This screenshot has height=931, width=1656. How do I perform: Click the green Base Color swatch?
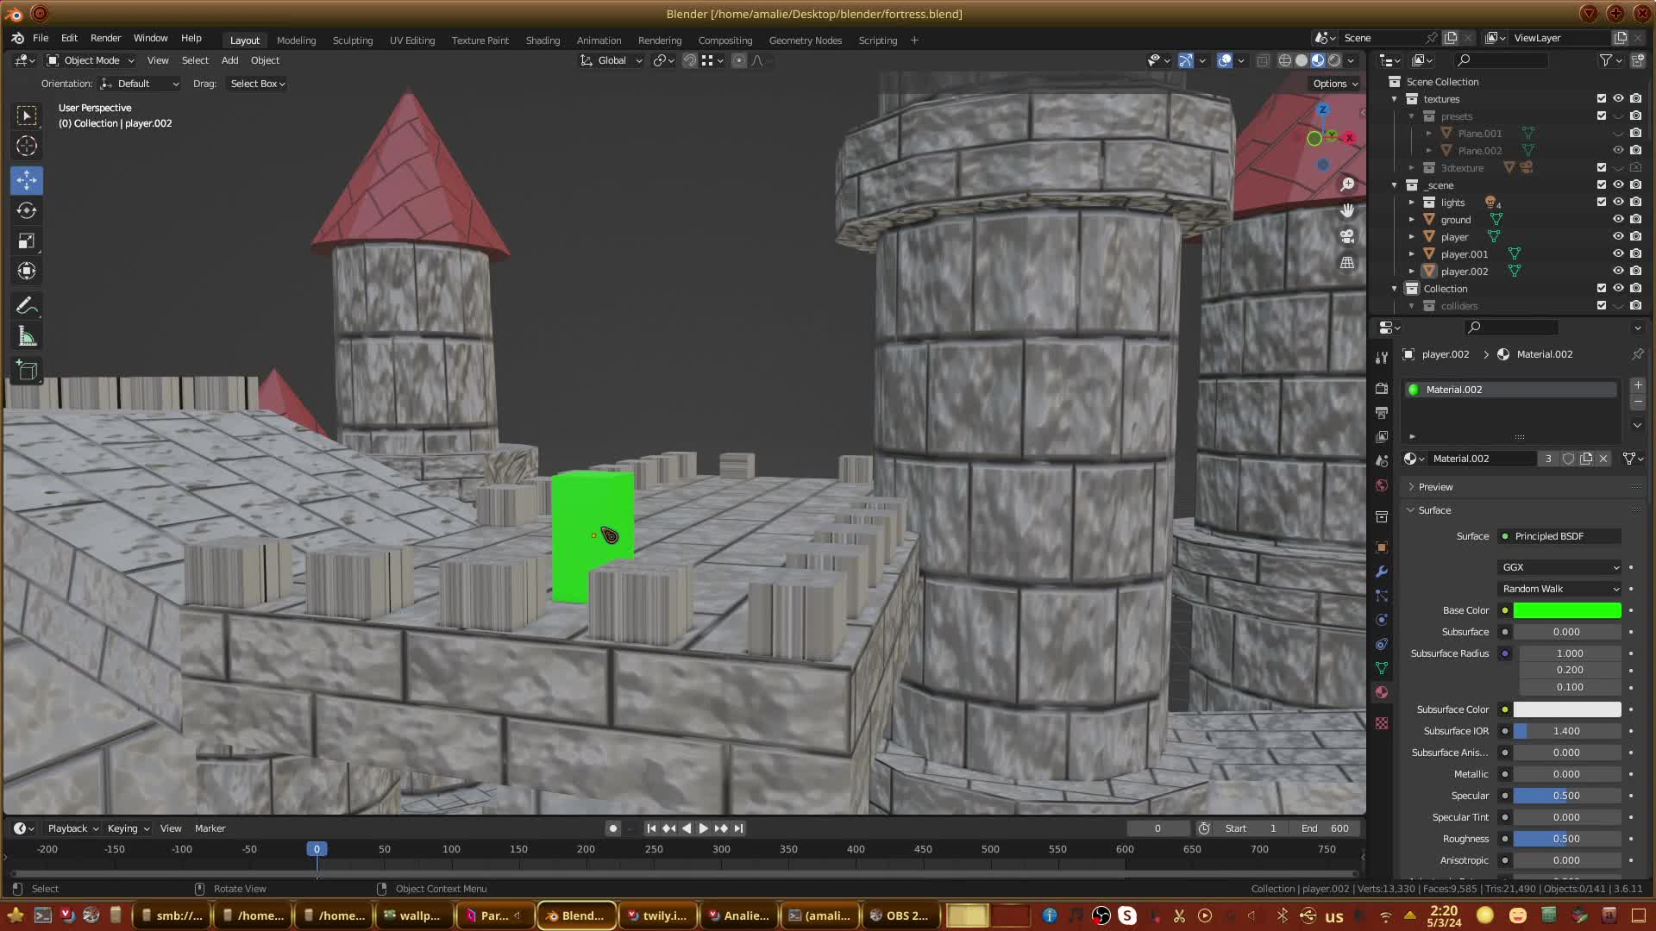[x=1566, y=610]
